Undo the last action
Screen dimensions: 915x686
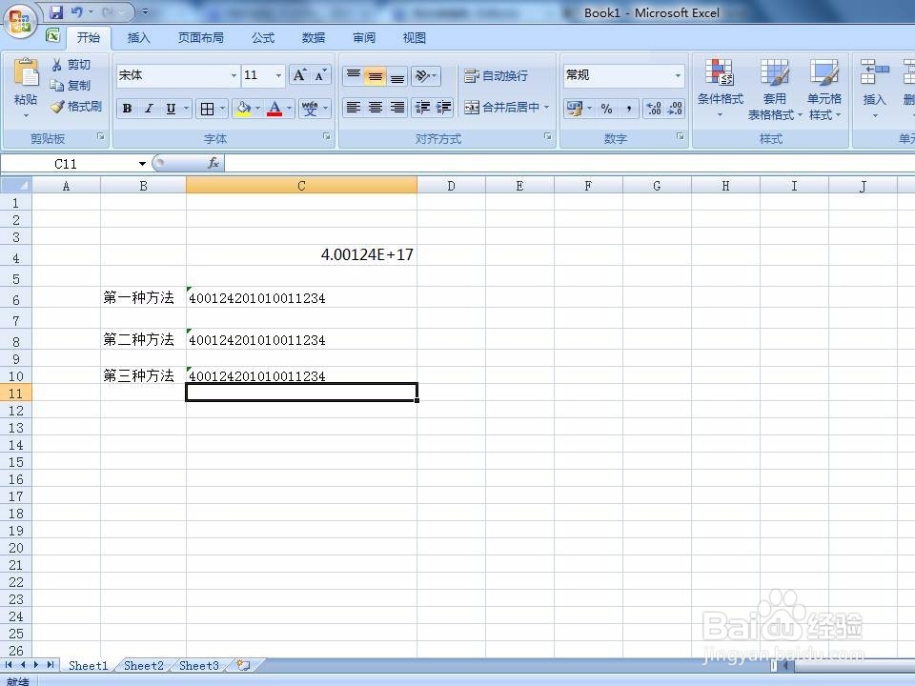[x=77, y=11]
